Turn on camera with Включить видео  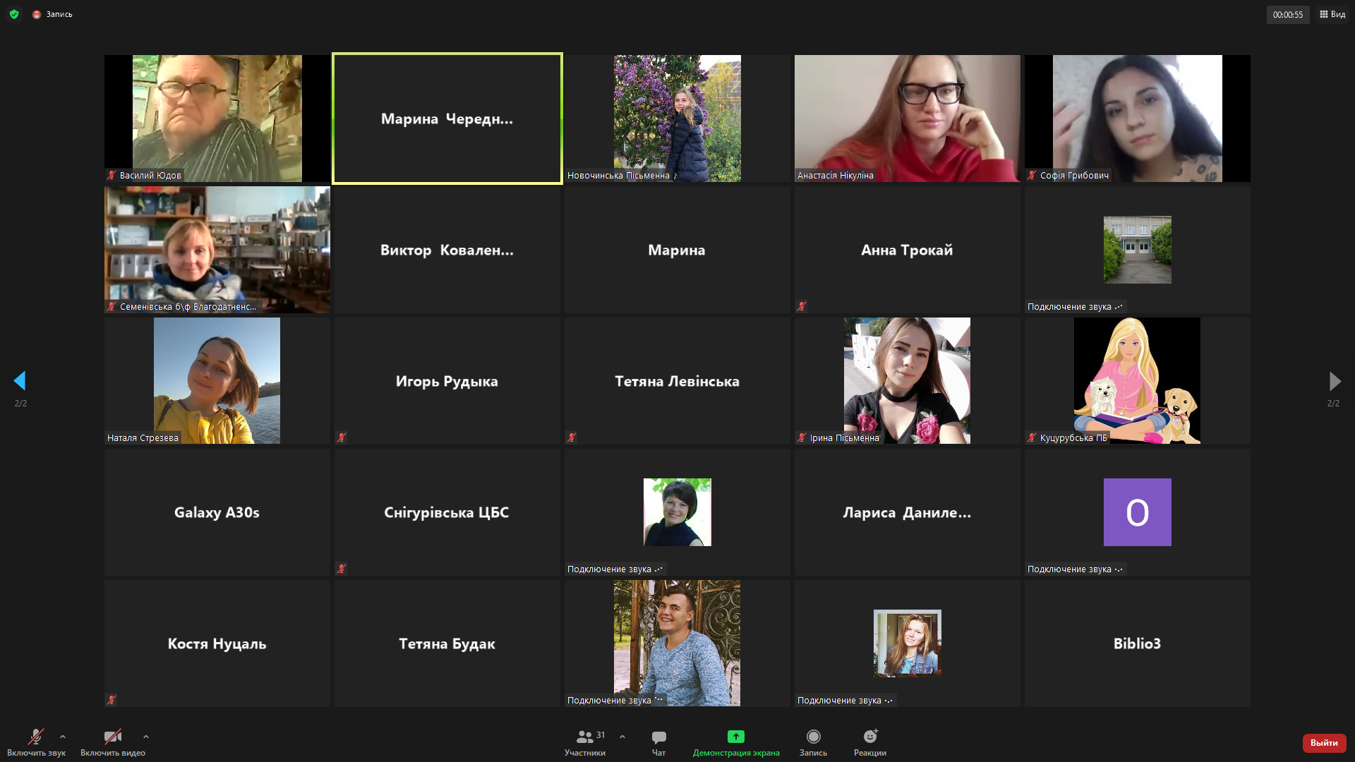pyautogui.click(x=112, y=737)
